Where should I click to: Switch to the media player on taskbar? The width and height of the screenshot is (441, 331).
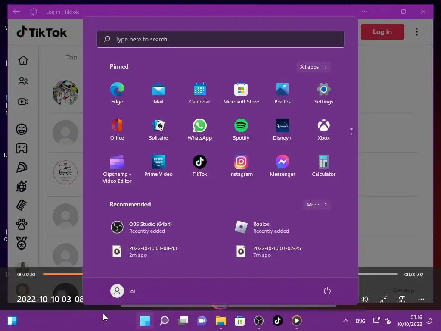click(x=296, y=321)
